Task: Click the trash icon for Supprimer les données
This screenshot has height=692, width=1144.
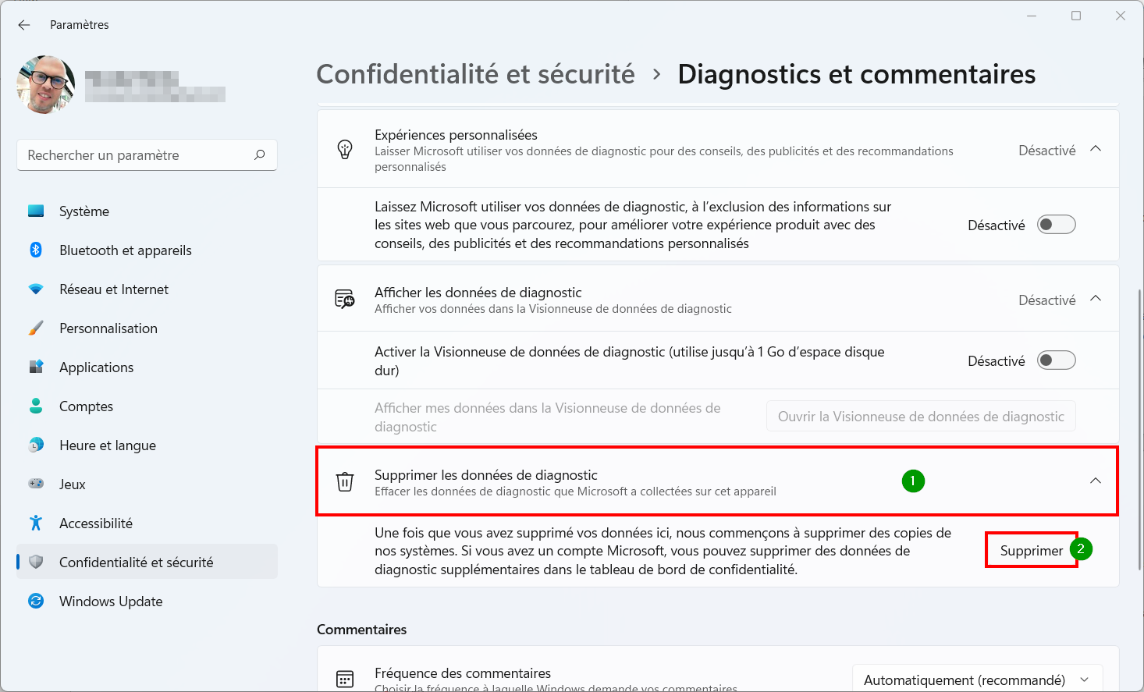Action: (345, 482)
